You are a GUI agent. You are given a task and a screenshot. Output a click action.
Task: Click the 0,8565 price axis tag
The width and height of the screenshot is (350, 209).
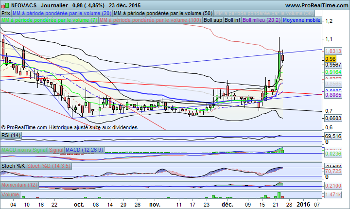pos(333,84)
